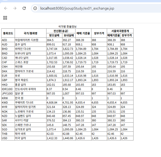Go back with the browser back arrow
The height and width of the screenshot is (157, 161).
coord(6,8)
